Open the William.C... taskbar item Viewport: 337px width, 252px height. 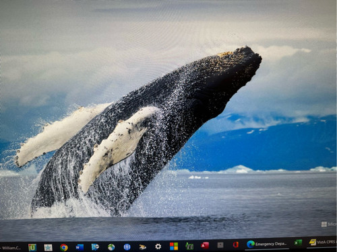(11, 248)
